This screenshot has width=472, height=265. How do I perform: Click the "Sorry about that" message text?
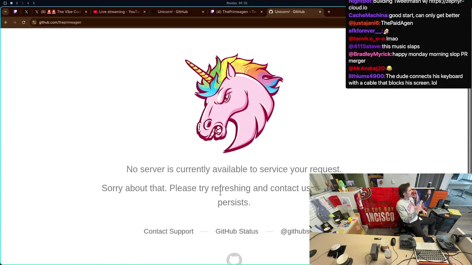tap(206, 195)
